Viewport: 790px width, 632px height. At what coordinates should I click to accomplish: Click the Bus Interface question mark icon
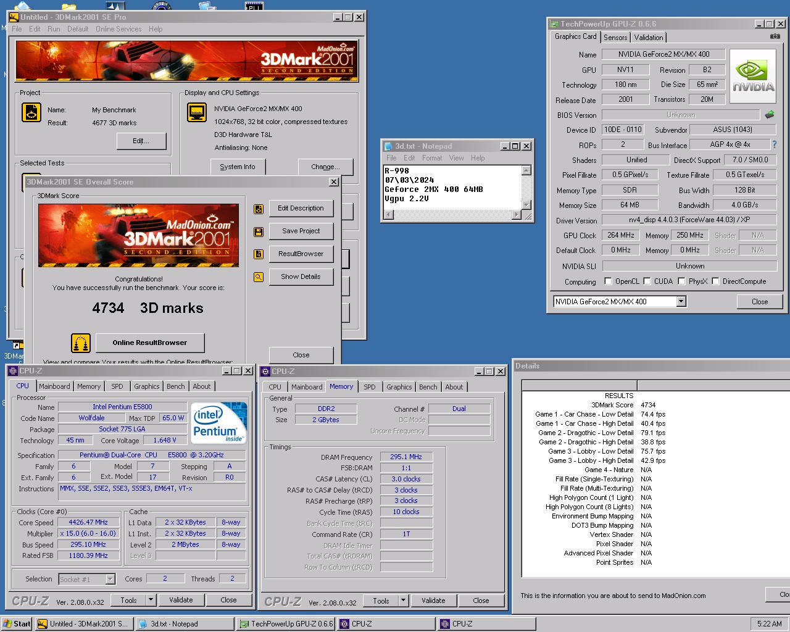774,144
